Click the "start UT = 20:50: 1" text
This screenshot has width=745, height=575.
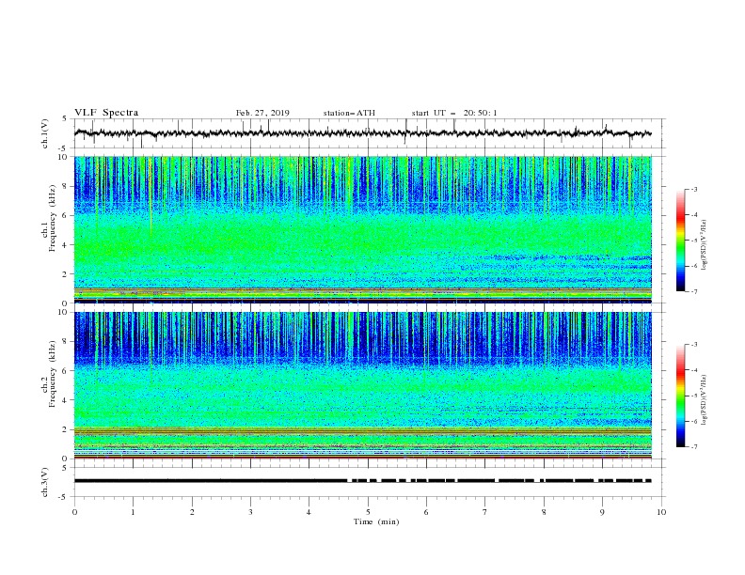click(x=454, y=113)
